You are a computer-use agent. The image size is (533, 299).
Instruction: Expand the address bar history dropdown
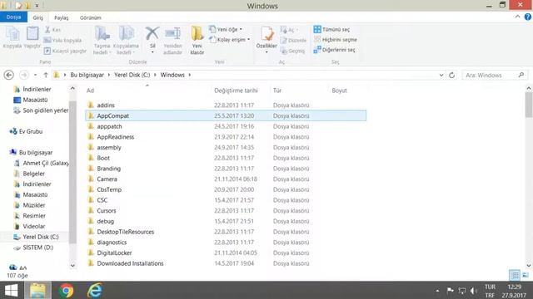pos(441,75)
